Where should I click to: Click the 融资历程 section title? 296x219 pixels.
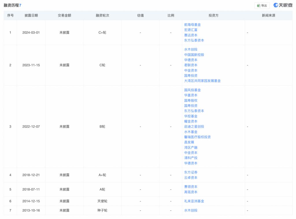pos(12,5)
